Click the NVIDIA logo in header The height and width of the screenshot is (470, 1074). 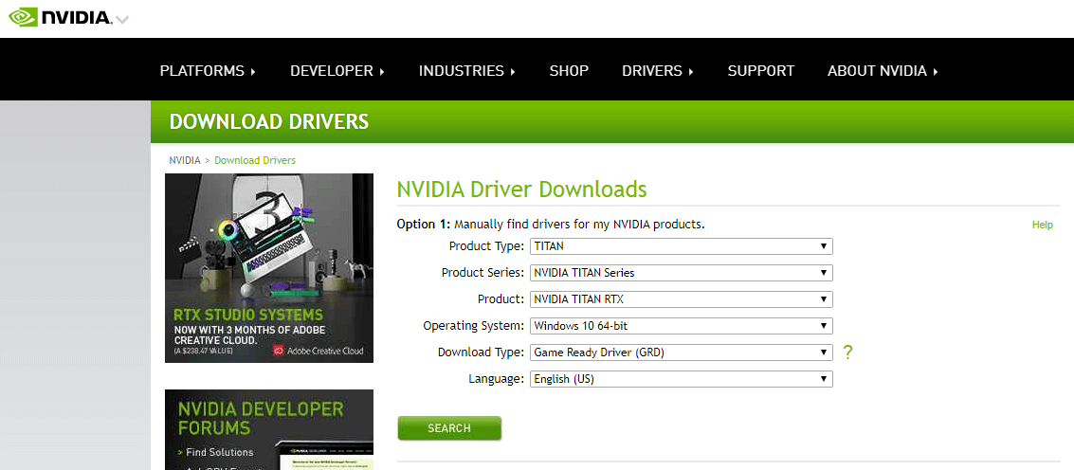(60, 17)
